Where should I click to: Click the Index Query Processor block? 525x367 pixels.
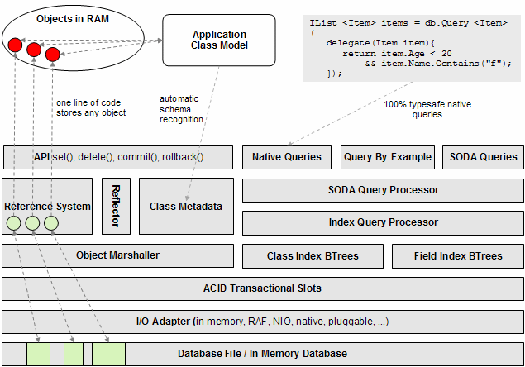pyautogui.click(x=383, y=222)
